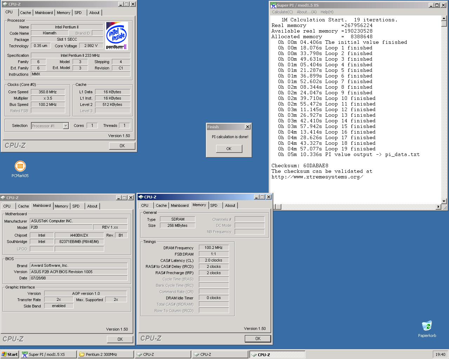Screen dimensions: 449x359
Task: Select Mainboard tab in Memory CPU-Z window
Action: (x=180, y=205)
